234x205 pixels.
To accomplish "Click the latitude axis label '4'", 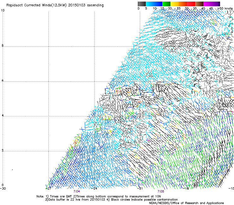I will [x=3, y=115].
